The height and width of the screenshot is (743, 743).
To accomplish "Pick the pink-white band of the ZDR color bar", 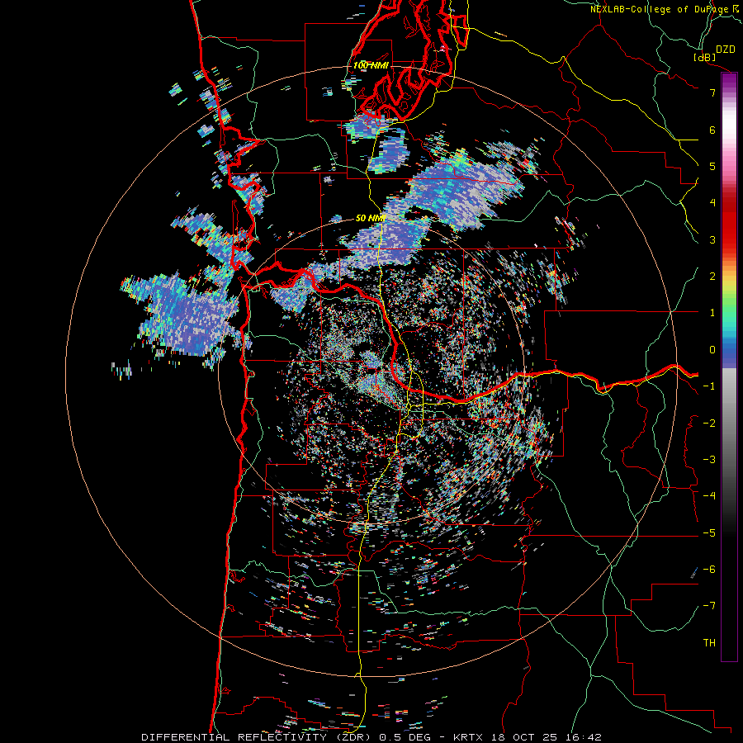I will click(729, 137).
